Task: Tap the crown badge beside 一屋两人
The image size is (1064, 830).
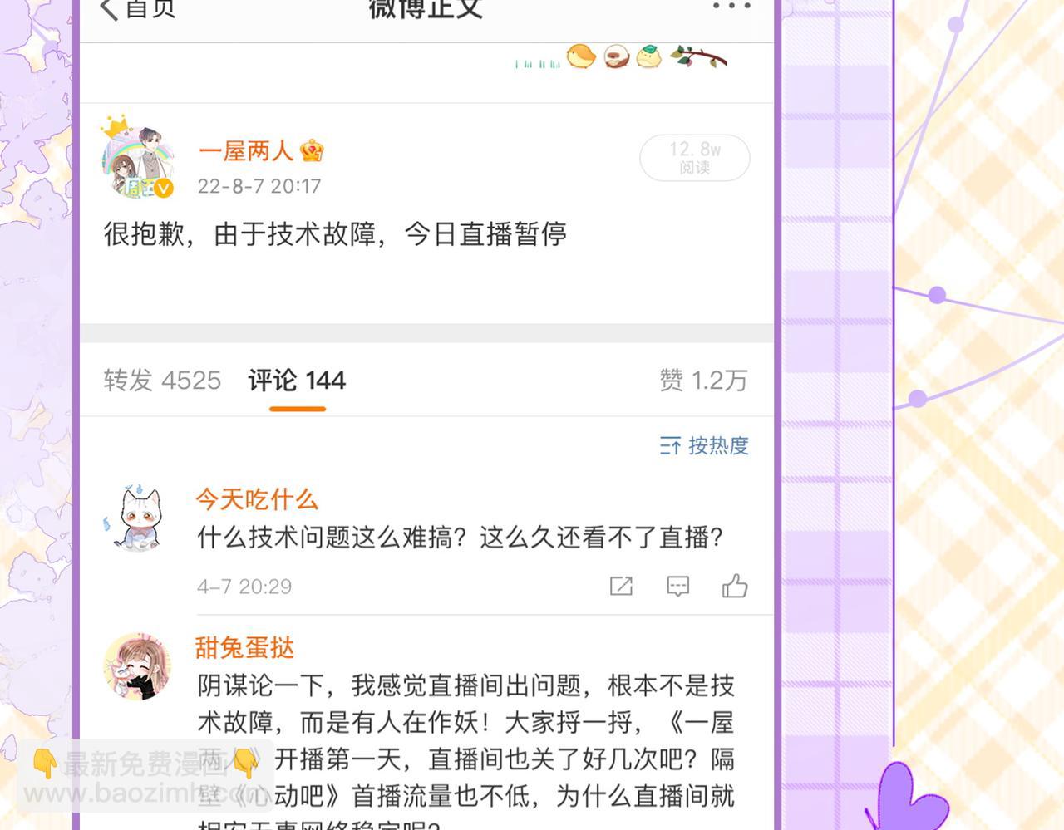Action: [x=312, y=150]
